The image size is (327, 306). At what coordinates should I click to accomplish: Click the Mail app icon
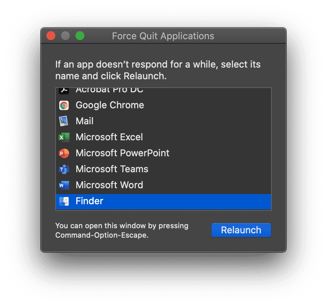pos(64,121)
